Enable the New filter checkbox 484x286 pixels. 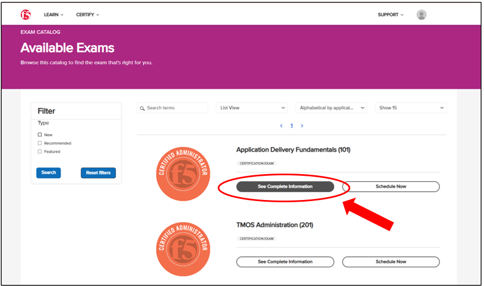(40, 134)
